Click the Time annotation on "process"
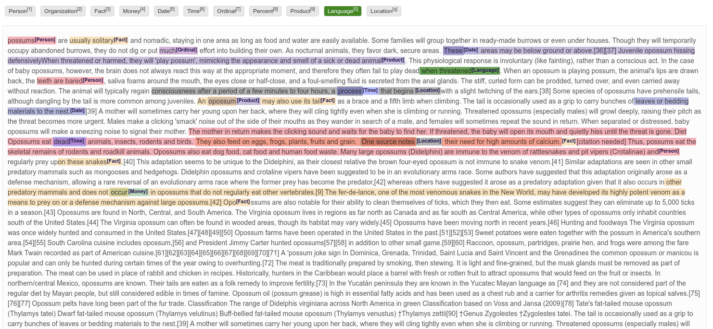The image size is (713, 329). click(350, 91)
